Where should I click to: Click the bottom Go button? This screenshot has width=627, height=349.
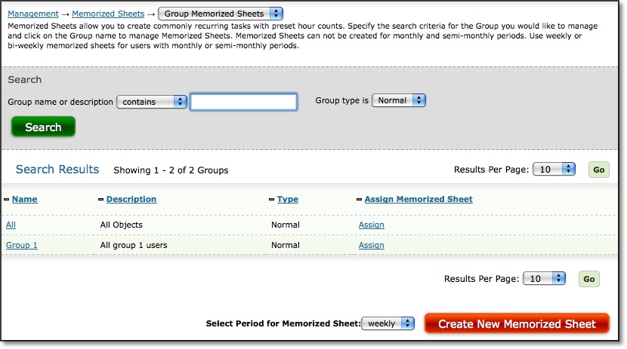point(589,279)
